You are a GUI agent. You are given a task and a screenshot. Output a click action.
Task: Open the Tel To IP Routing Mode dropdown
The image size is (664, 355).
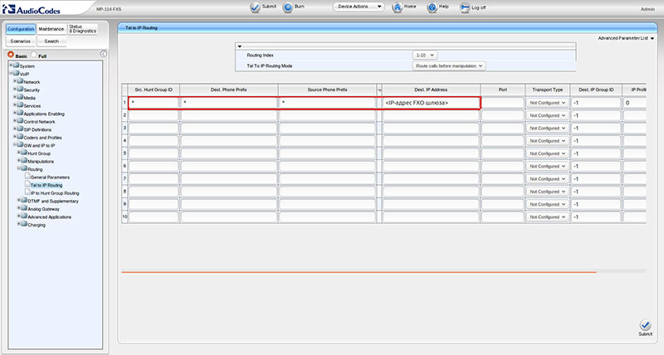coord(448,66)
